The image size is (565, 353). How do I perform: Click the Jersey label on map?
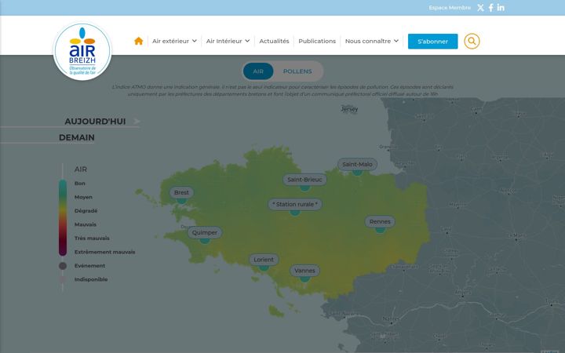click(349, 109)
